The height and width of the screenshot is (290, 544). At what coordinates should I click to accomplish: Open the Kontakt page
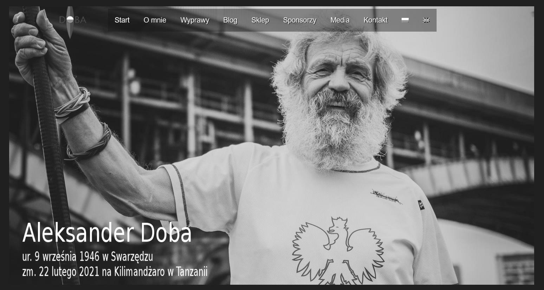click(375, 20)
